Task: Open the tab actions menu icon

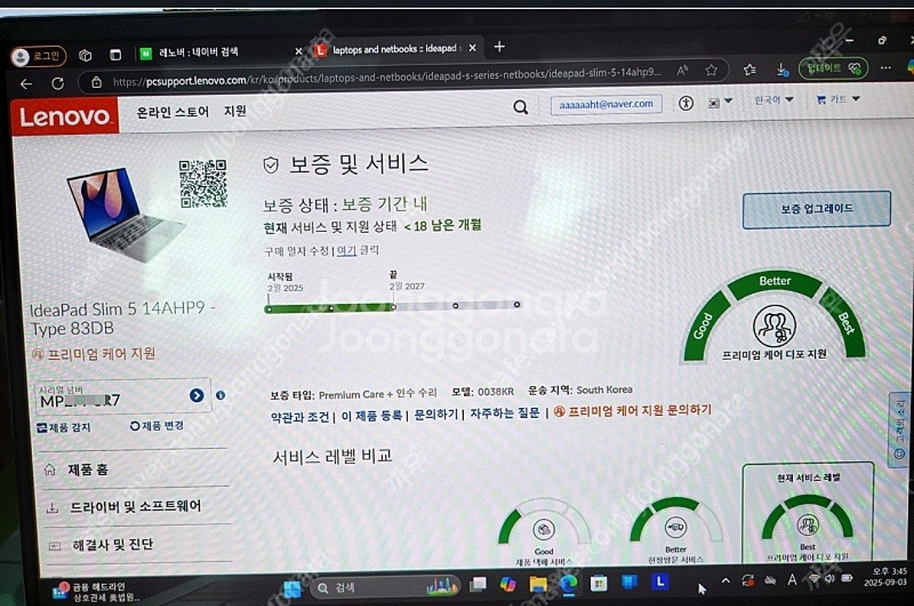Action: tap(115, 55)
